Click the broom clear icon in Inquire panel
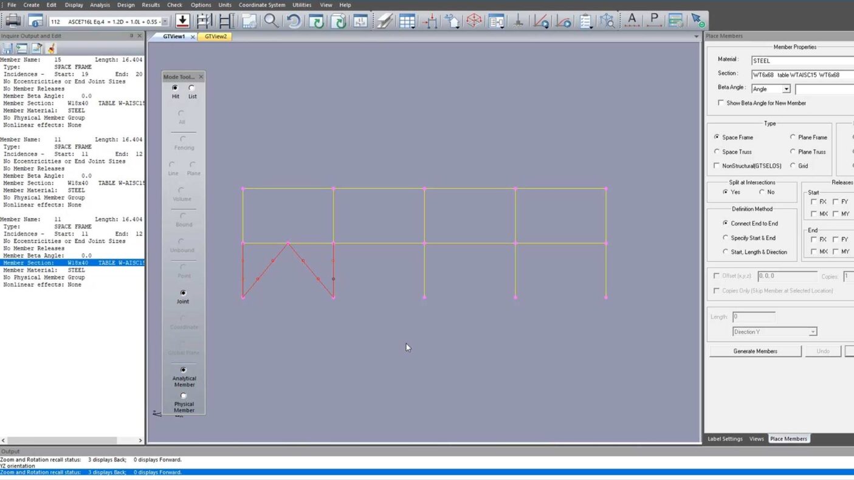854x480 pixels. coord(51,49)
